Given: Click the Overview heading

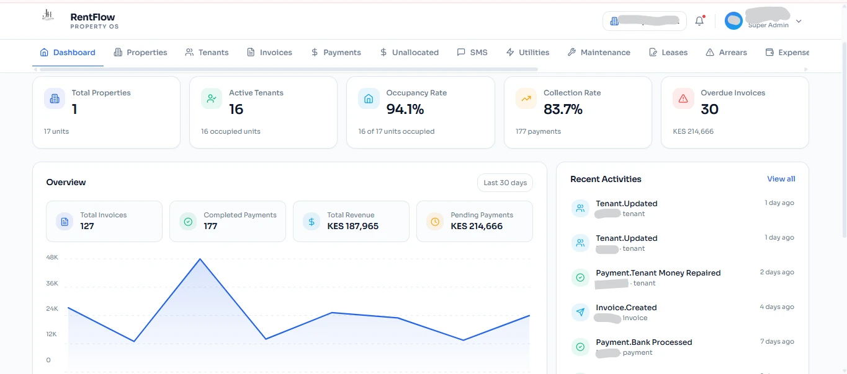Looking at the screenshot, I should (x=66, y=182).
